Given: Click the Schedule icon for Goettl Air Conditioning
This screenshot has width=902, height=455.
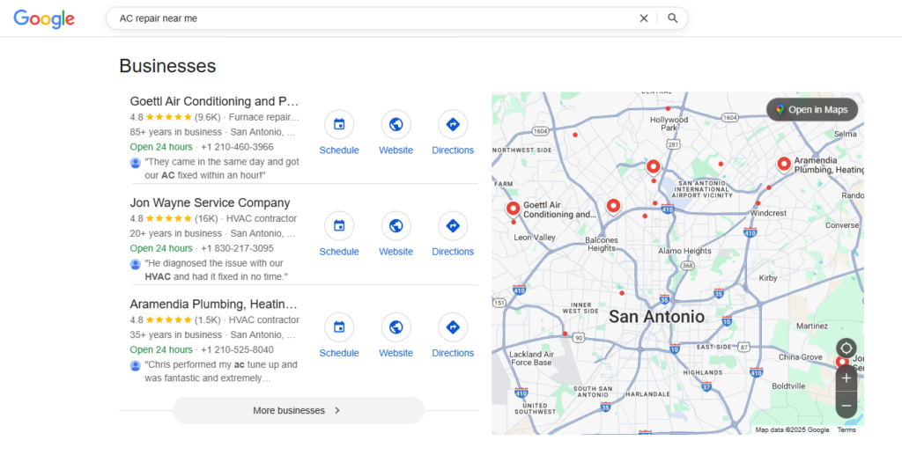Looking at the screenshot, I should pyautogui.click(x=339, y=124).
